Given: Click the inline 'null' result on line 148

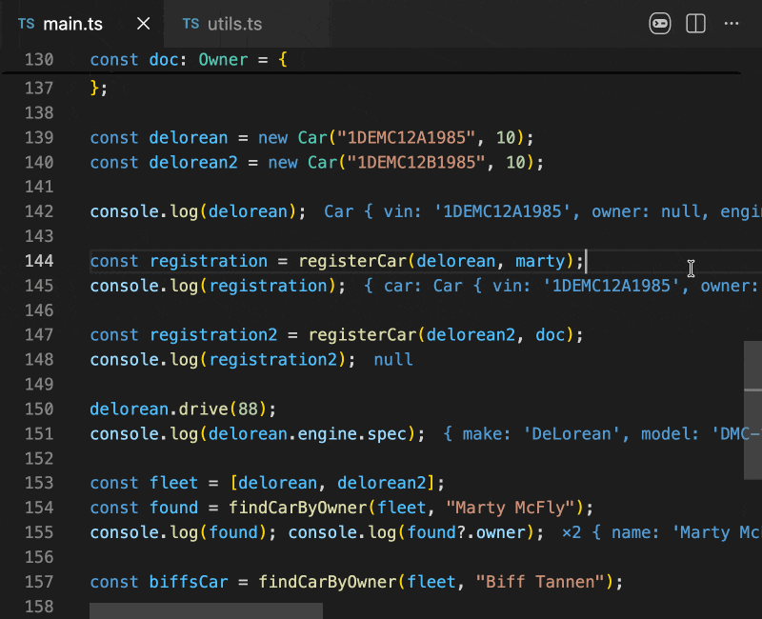Looking at the screenshot, I should 393,360.
